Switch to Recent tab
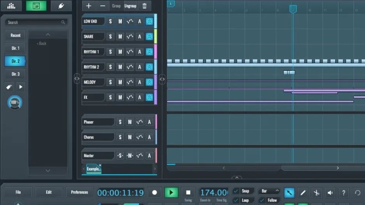Image resolution: width=365 pixels, height=205 pixels. 16,36
